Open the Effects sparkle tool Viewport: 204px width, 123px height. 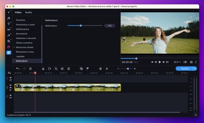[x=9, y=35]
